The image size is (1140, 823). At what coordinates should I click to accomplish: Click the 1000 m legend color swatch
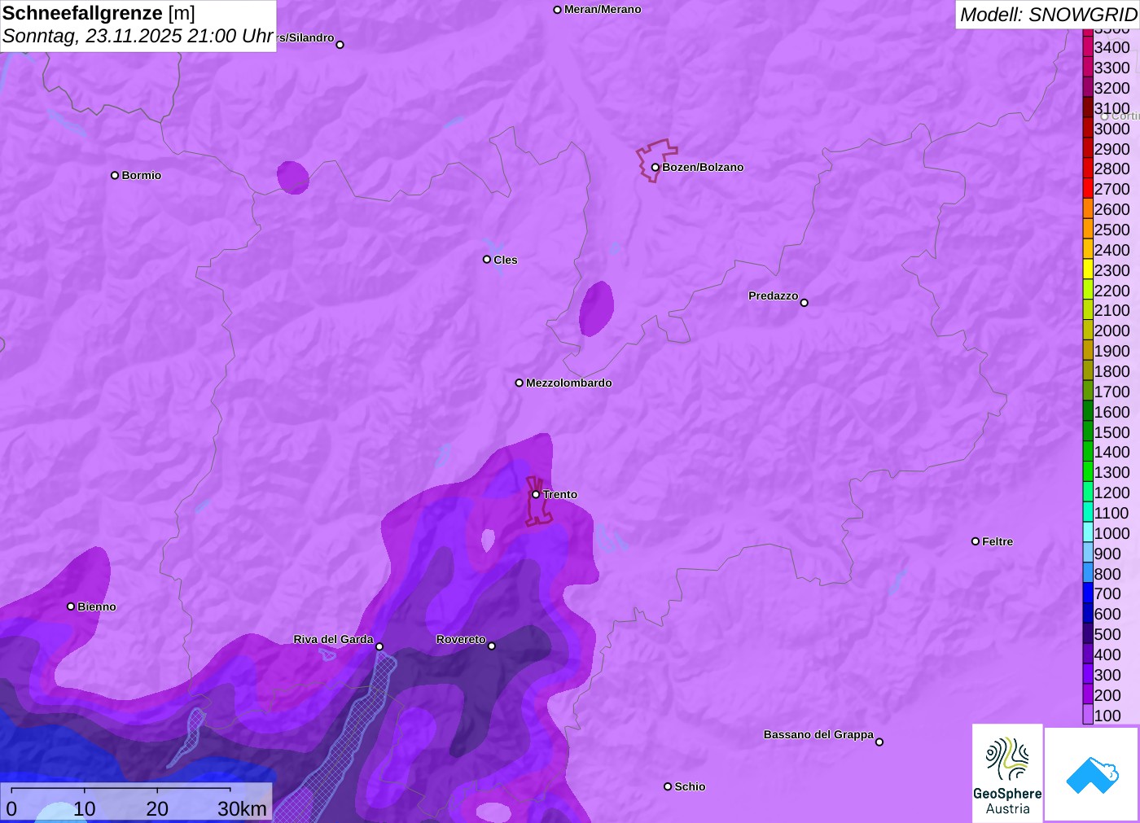coord(1088,533)
